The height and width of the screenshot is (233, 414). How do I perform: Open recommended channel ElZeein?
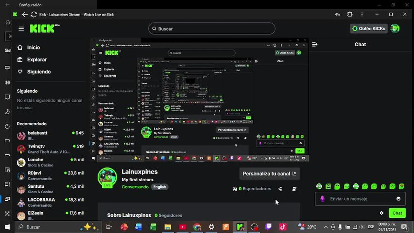tap(50, 215)
